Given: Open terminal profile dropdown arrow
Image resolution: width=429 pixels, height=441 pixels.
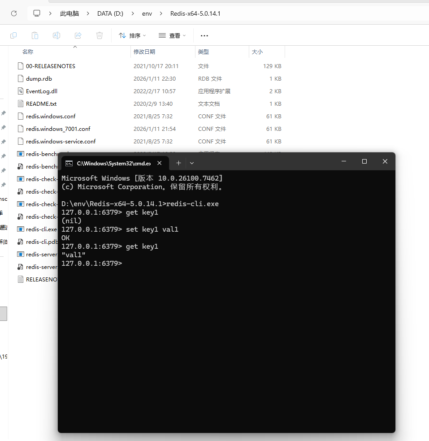Looking at the screenshot, I should tap(192, 163).
